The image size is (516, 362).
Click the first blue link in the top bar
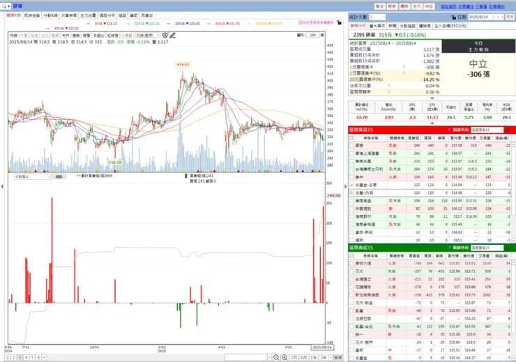tap(448, 6)
